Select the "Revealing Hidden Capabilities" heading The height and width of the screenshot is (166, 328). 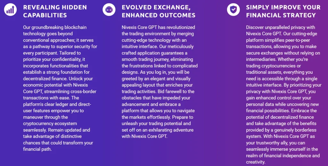tap(55, 11)
